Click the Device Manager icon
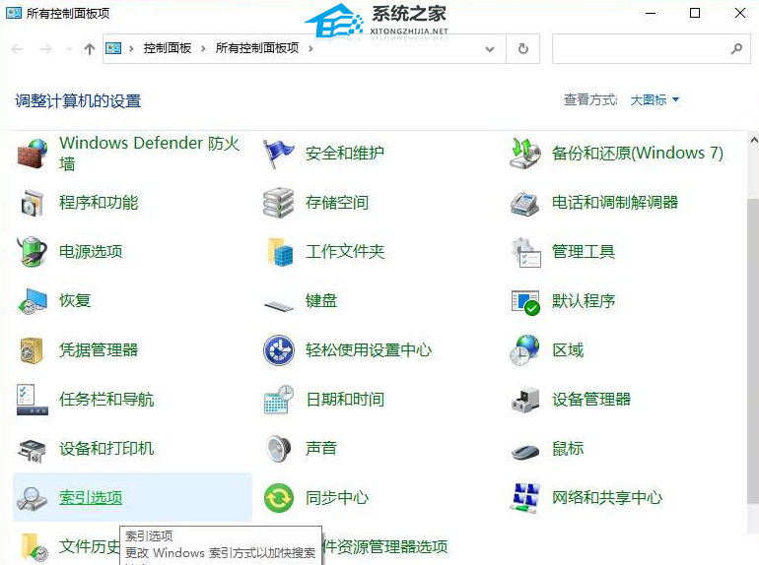 pos(525,400)
